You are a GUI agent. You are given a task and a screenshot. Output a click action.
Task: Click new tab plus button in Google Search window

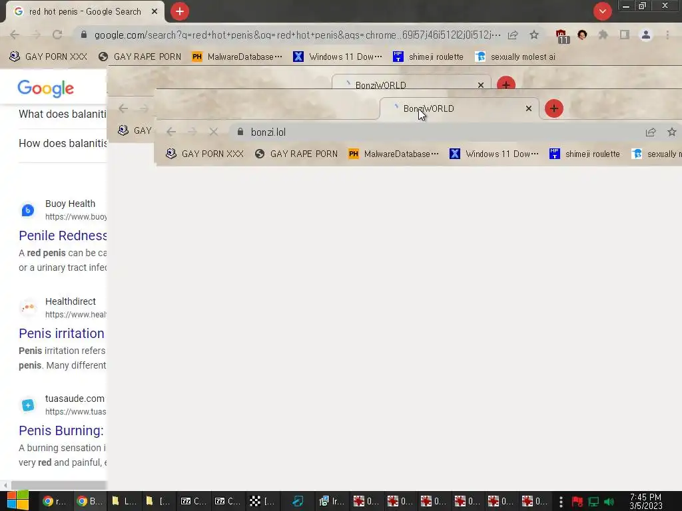(180, 11)
